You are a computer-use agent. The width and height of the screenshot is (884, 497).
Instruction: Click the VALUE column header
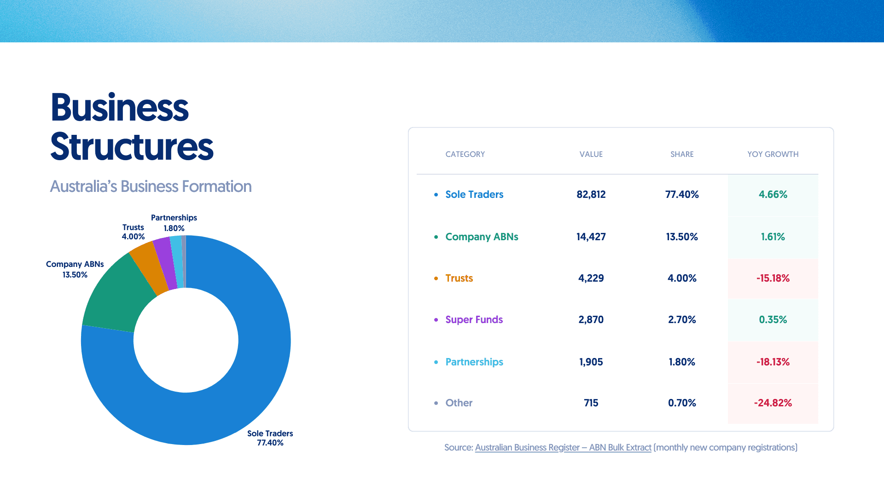pos(591,154)
